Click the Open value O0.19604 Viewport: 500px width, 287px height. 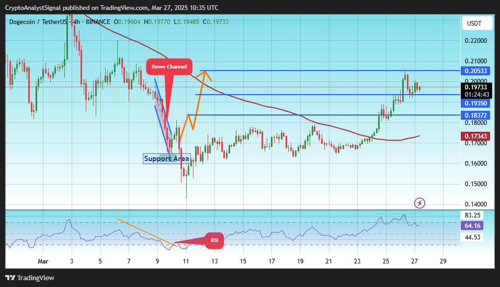pyautogui.click(x=127, y=22)
